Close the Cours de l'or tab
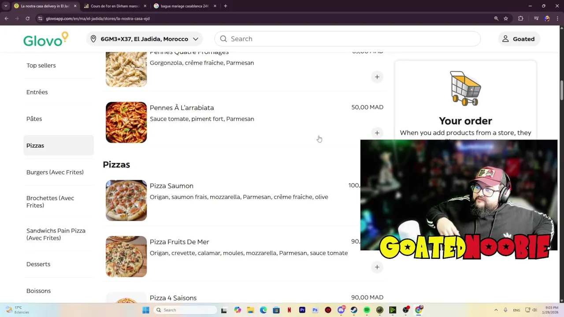This screenshot has width=564, height=317. tap(145, 6)
